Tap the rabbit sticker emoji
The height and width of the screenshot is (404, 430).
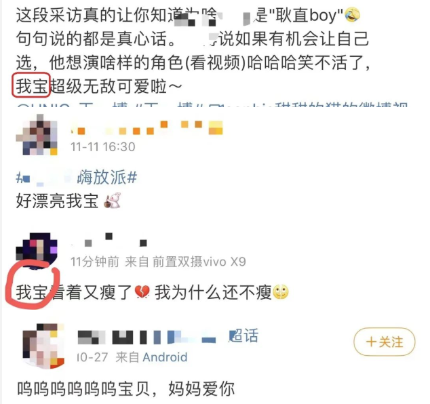(x=113, y=201)
